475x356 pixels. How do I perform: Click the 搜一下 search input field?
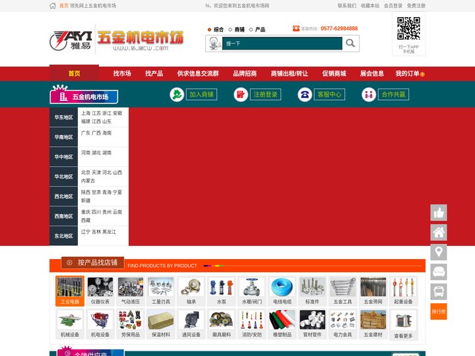point(282,44)
